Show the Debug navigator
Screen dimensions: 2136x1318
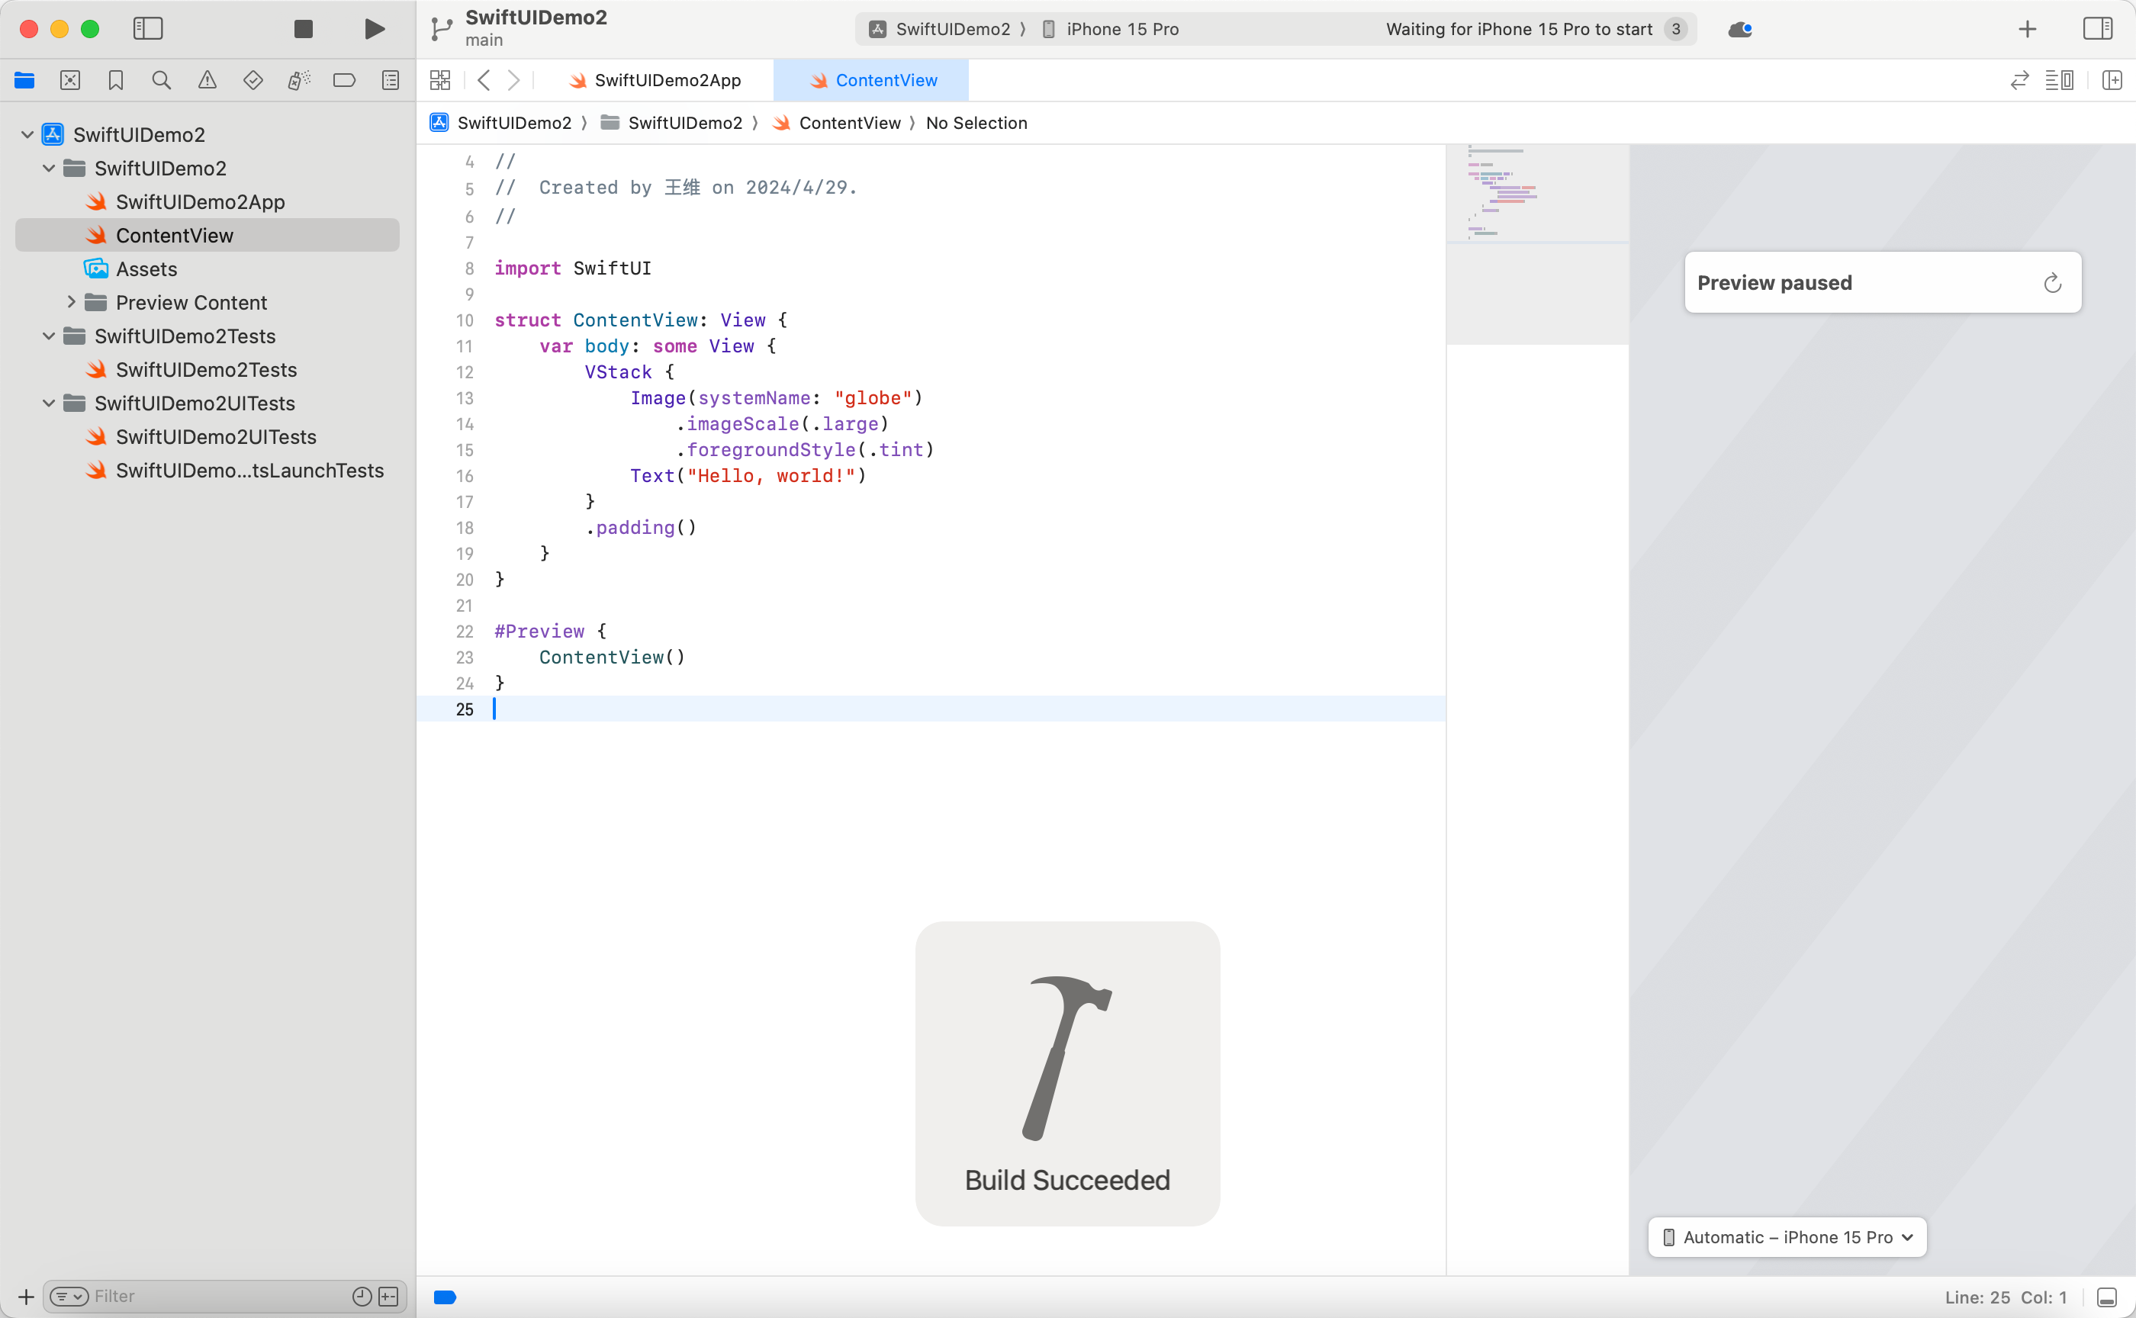tap(298, 80)
